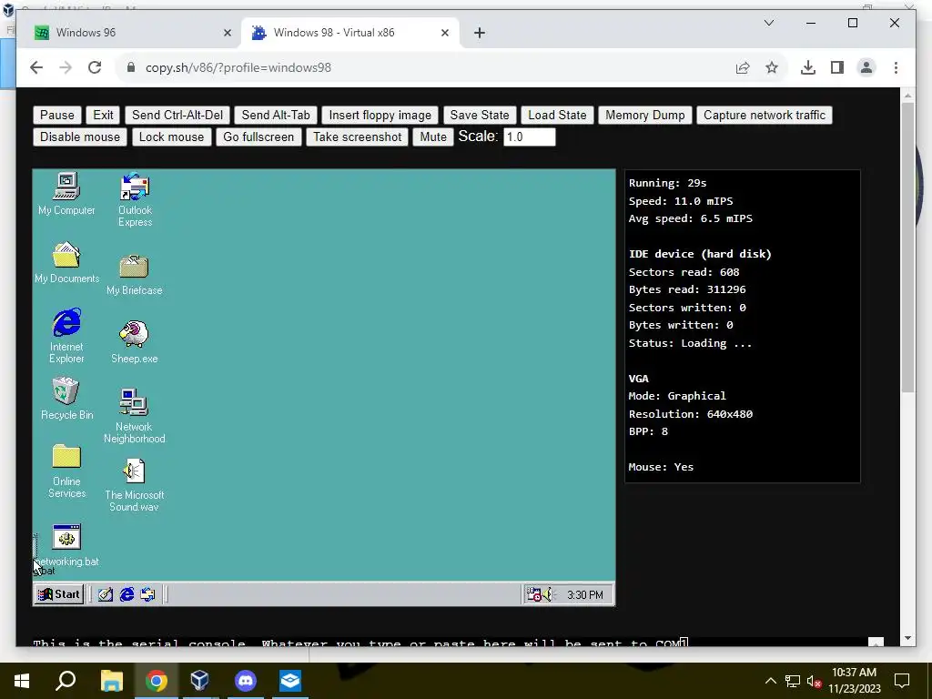Select The Microsoft Sound.wav file icon

click(135, 484)
